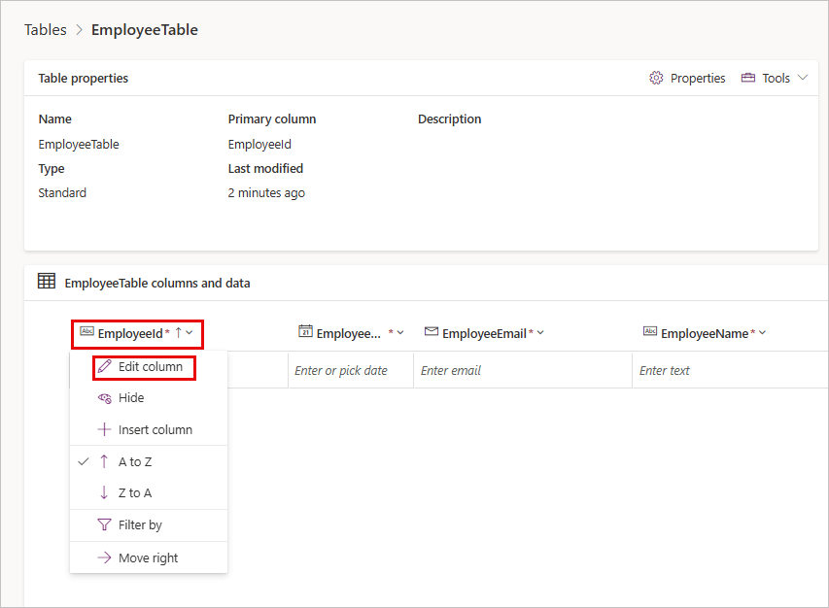Click the down arrow icon beside Z to A

(x=104, y=492)
